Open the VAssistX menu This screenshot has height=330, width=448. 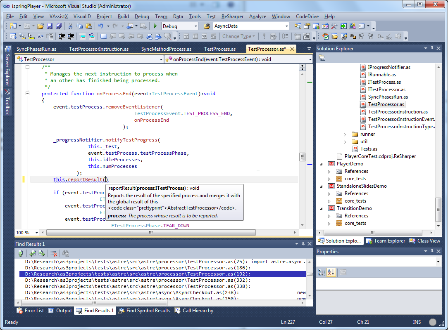(x=59, y=16)
